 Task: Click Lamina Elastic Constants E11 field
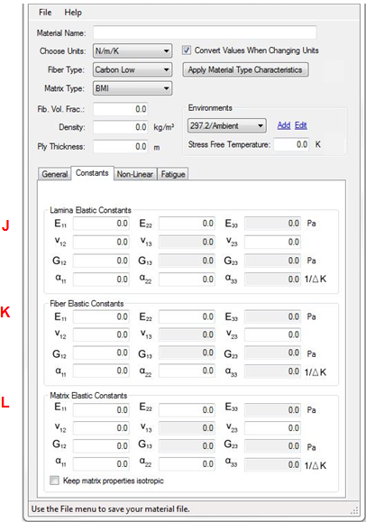pyautogui.click(x=101, y=224)
